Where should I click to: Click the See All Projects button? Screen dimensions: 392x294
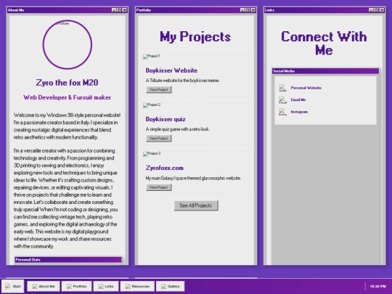click(x=196, y=205)
